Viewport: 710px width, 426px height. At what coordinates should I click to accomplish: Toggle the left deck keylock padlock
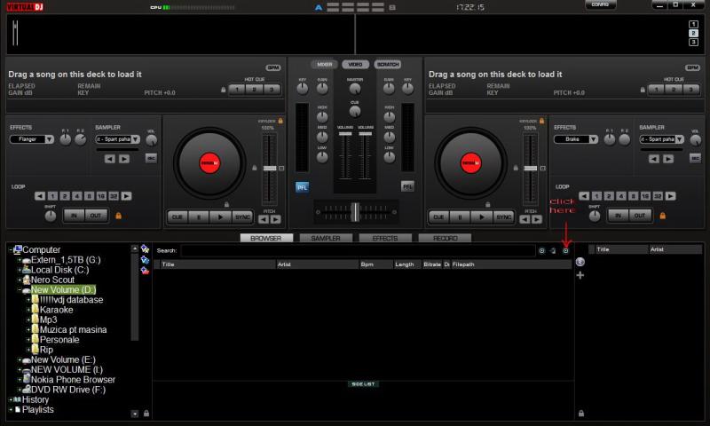(280, 121)
